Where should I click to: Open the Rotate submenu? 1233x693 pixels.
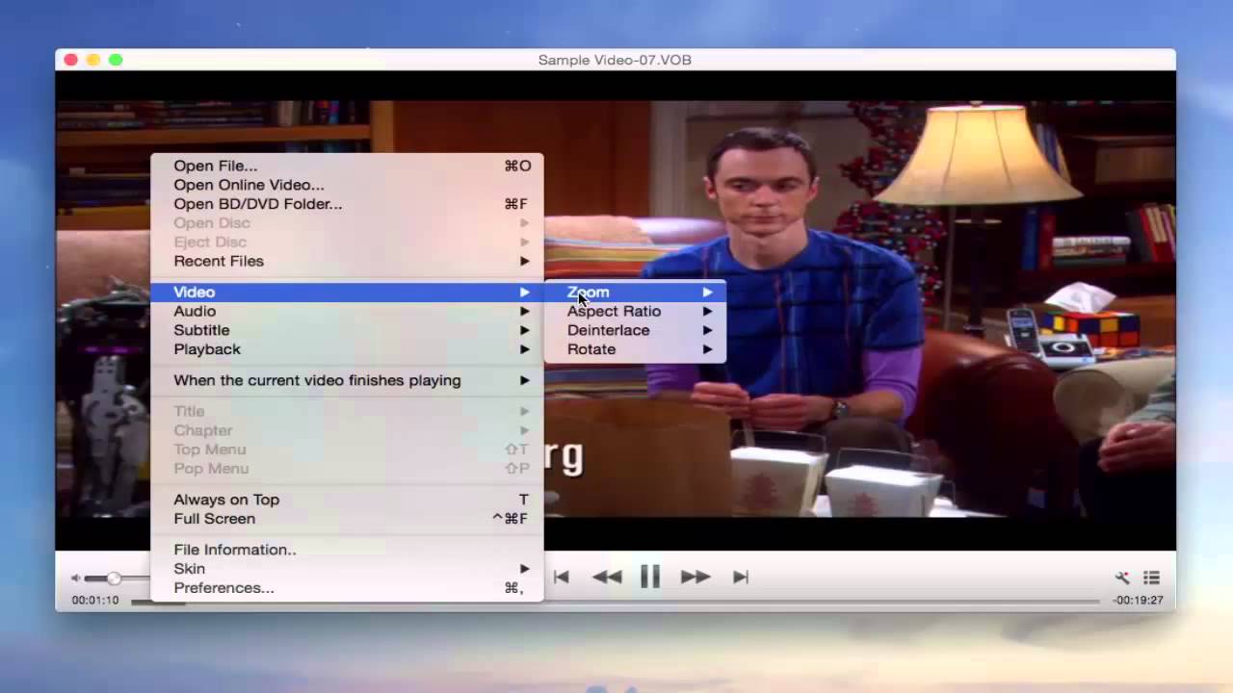[636, 349]
